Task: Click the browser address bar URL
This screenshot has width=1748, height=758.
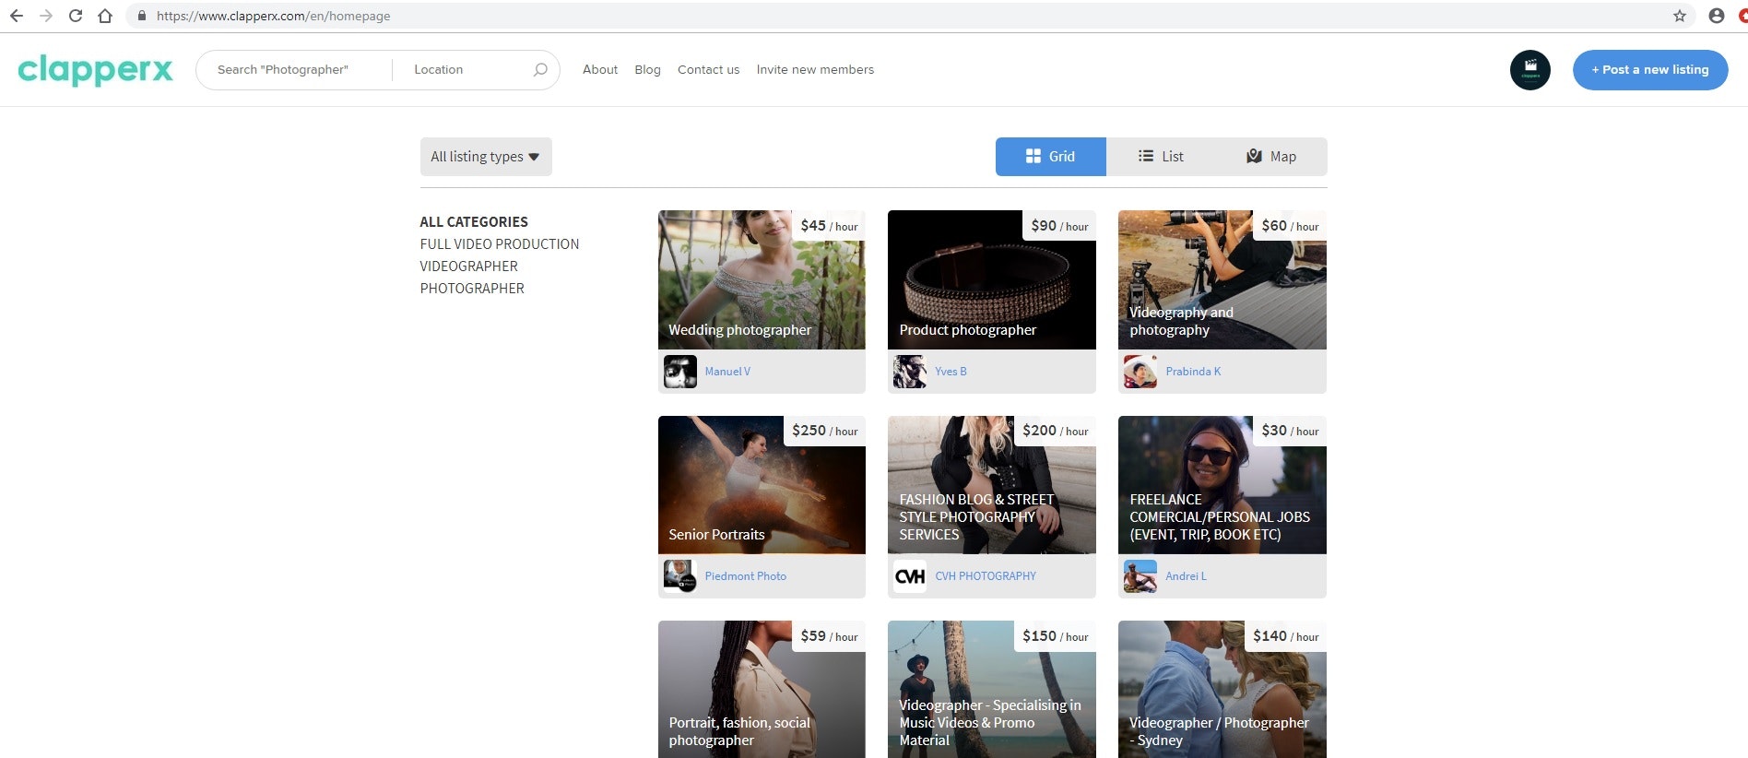Action: [x=273, y=16]
